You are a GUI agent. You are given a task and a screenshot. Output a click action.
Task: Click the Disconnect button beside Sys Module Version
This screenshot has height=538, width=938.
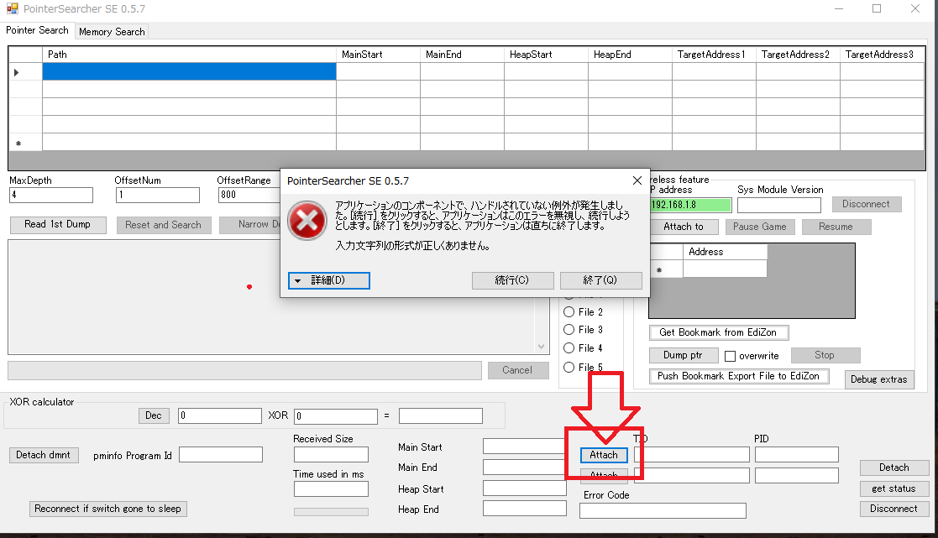click(x=867, y=205)
